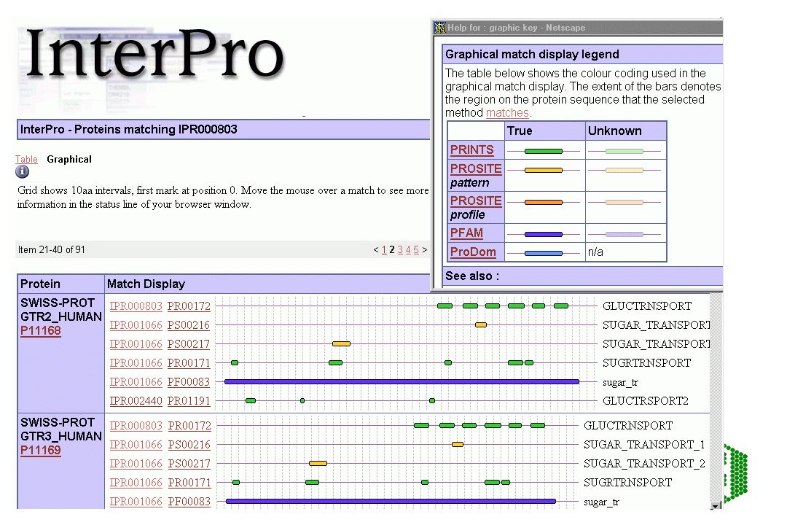Viewport: 787px width, 525px height.
Task: Click current page number 2
Action: coord(392,249)
